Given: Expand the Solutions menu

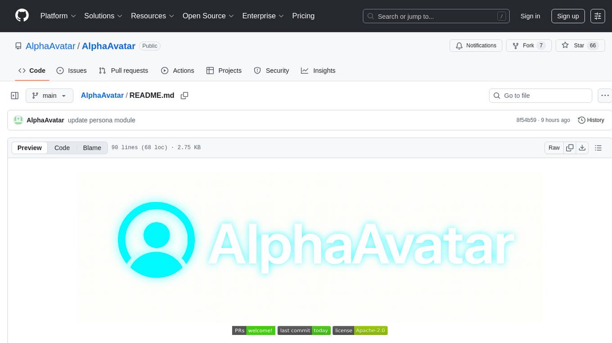Looking at the screenshot, I should click(x=103, y=16).
